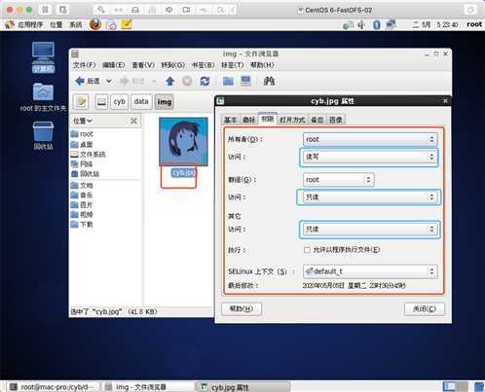This screenshot has width=485, height=392.
Task: Open the File(F) menu
Action: (84, 65)
